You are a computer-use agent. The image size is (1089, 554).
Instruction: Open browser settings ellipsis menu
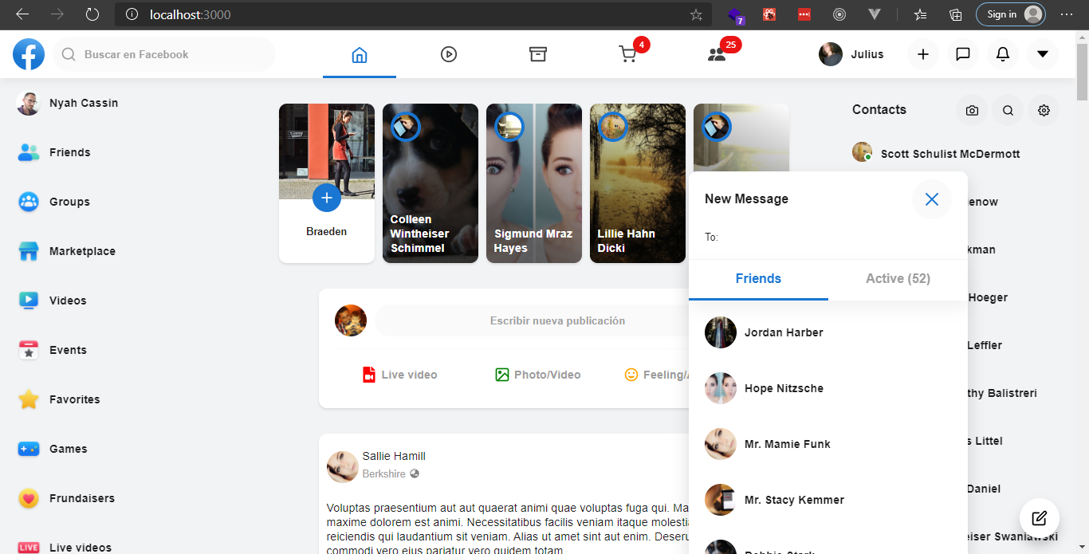[1067, 14]
